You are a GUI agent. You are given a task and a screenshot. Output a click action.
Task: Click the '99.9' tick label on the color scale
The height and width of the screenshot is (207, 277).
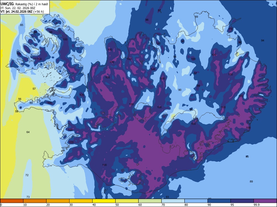tap(256, 205)
